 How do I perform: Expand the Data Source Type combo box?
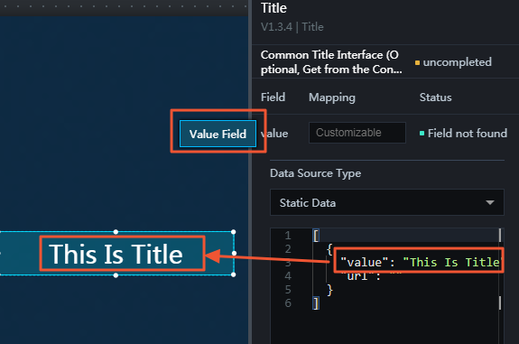pyautogui.click(x=387, y=202)
